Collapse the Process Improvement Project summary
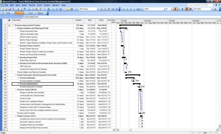 (x=13, y=26)
